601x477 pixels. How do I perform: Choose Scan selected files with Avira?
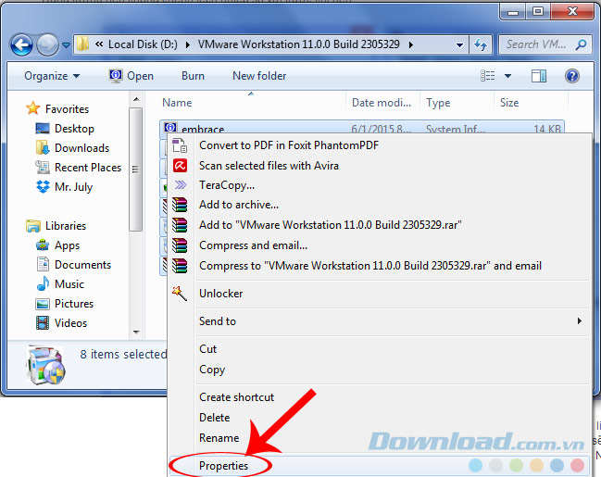(x=380, y=166)
